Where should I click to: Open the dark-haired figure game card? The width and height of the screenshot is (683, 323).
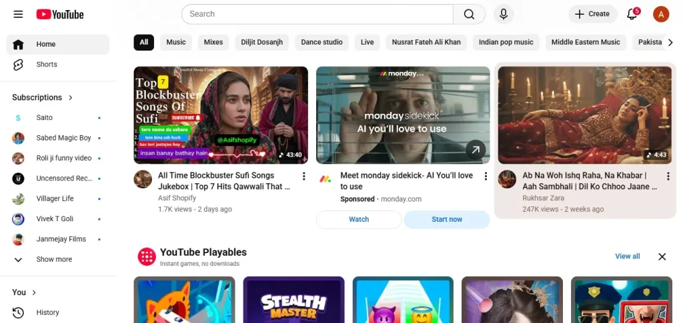pyautogui.click(x=512, y=300)
